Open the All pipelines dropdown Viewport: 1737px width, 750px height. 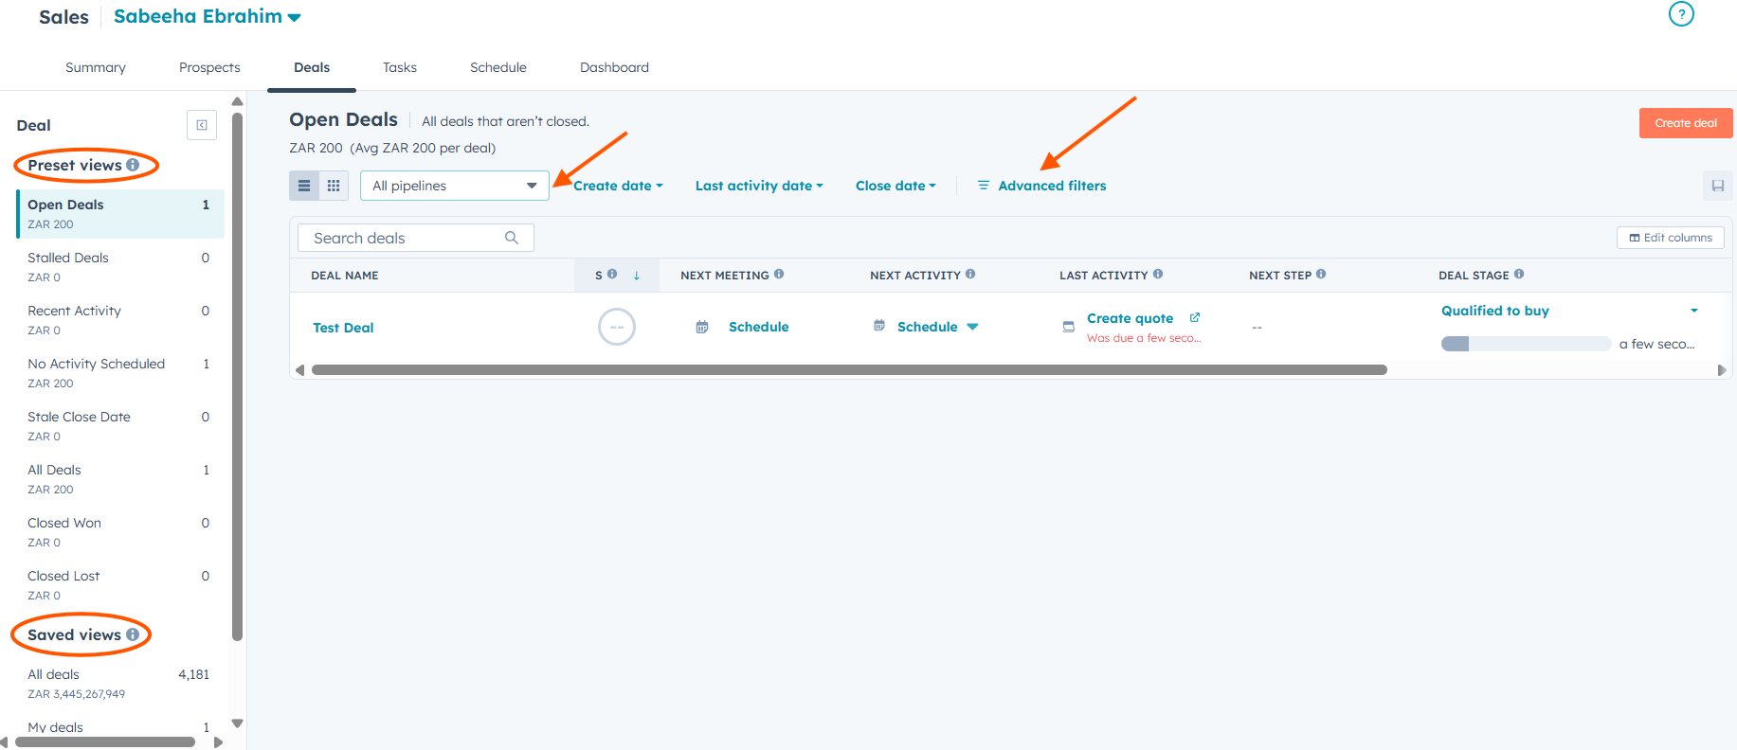tap(454, 186)
